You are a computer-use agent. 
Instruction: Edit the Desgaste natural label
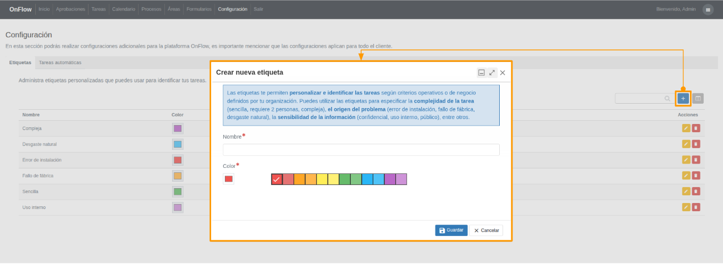(686, 144)
